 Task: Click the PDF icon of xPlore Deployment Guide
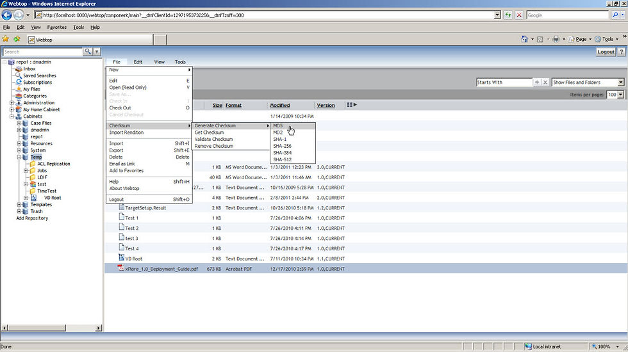120,268
